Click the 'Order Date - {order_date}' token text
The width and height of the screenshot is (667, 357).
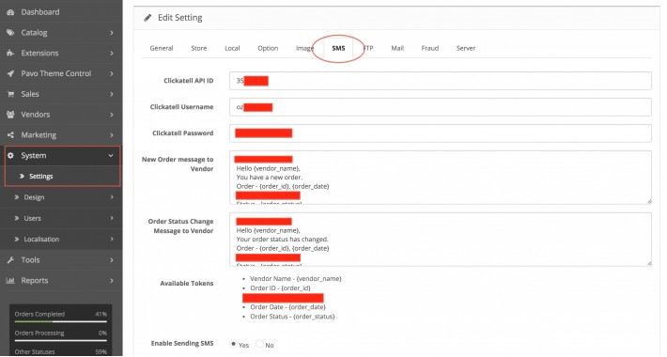[x=288, y=307]
